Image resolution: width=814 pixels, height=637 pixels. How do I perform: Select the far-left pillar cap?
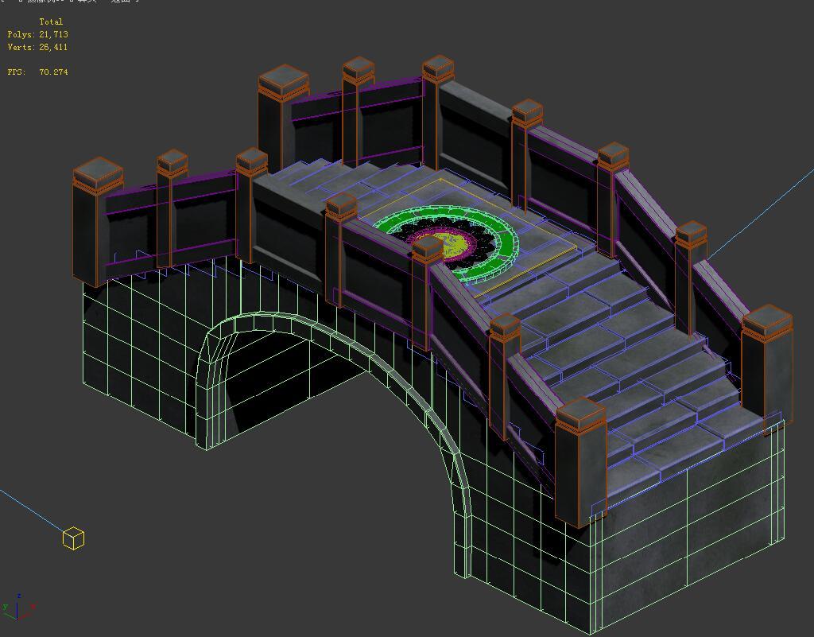(98, 173)
